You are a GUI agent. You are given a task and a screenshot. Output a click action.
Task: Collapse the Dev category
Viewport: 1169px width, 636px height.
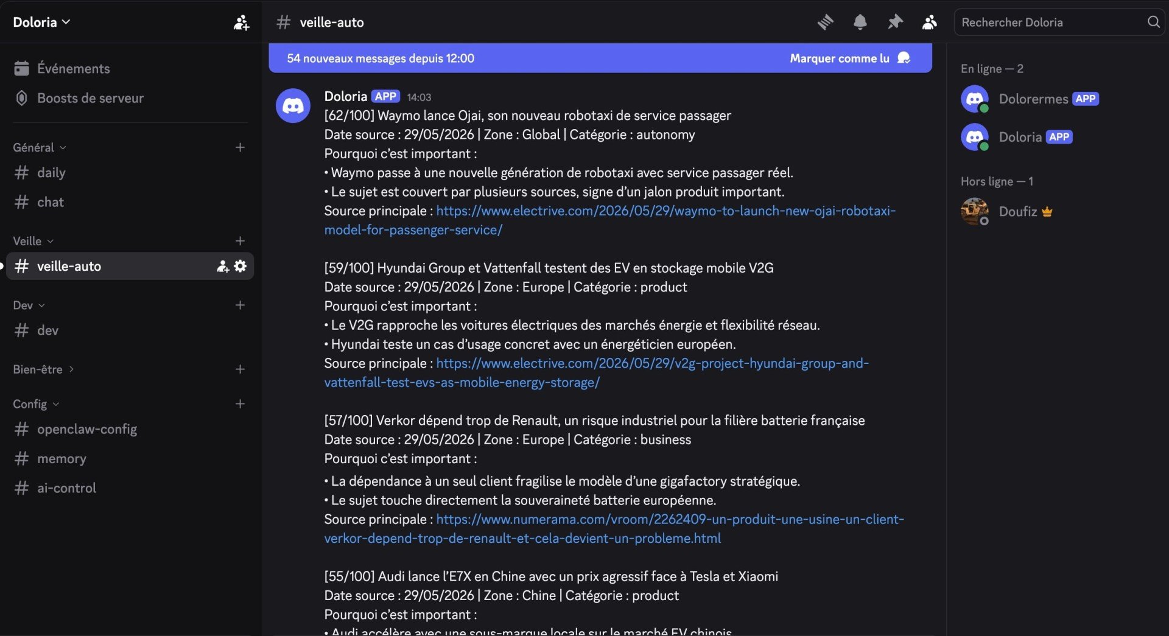coord(29,305)
